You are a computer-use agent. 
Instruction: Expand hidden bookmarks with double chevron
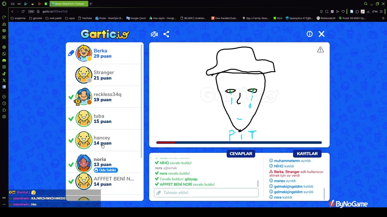(383, 18)
